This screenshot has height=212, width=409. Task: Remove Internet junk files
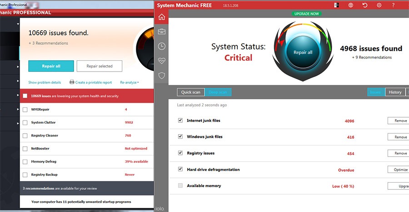(398, 120)
